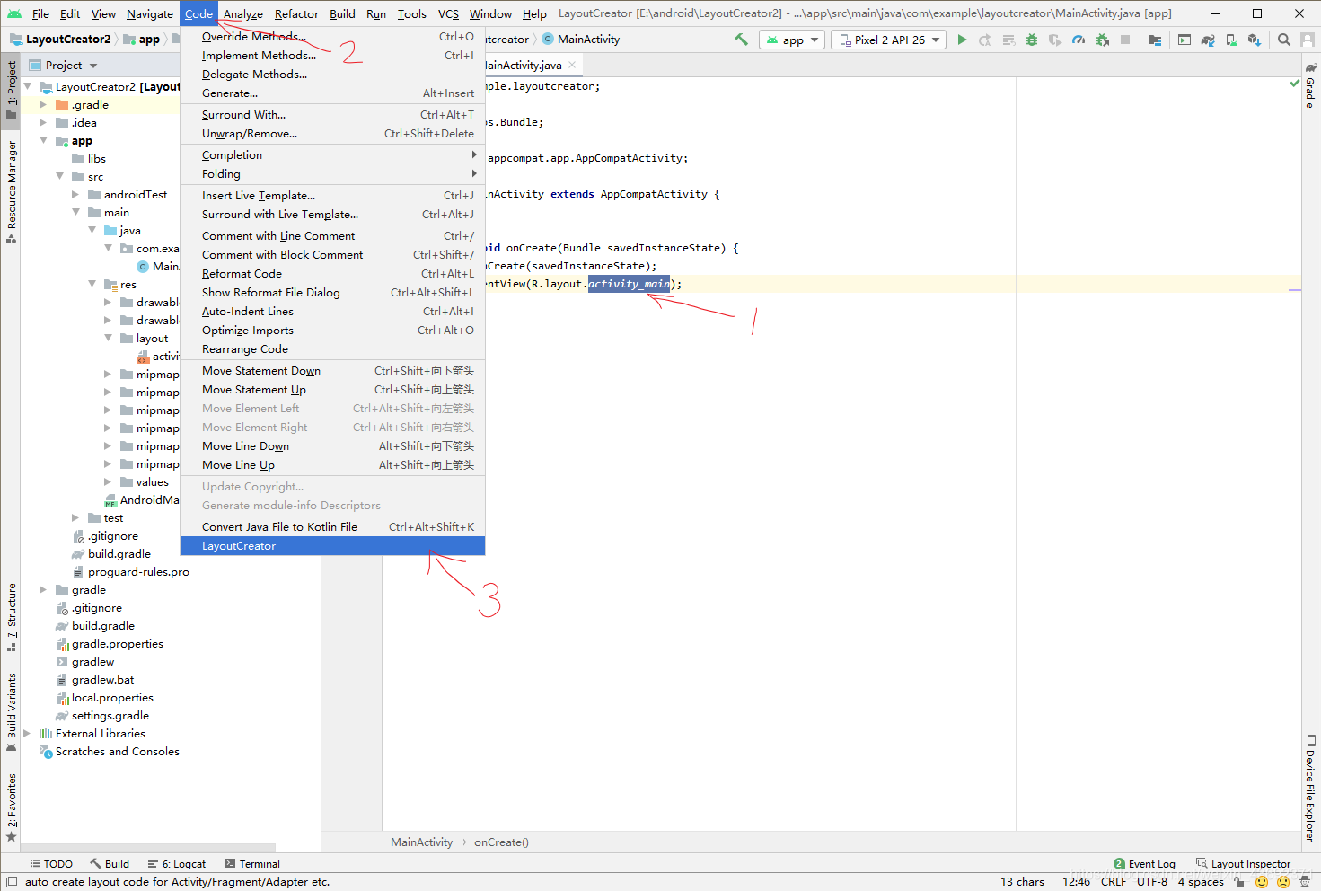Select settings.gradle in project tree
1321x891 pixels.
(110, 716)
